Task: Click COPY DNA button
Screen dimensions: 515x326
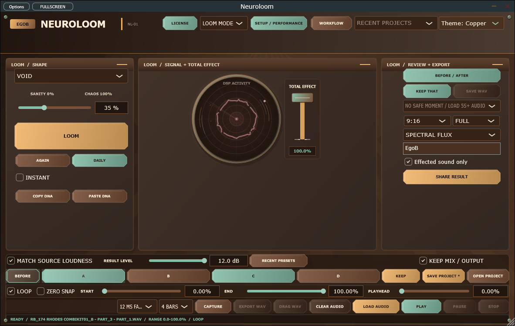Action: coord(43,196)
